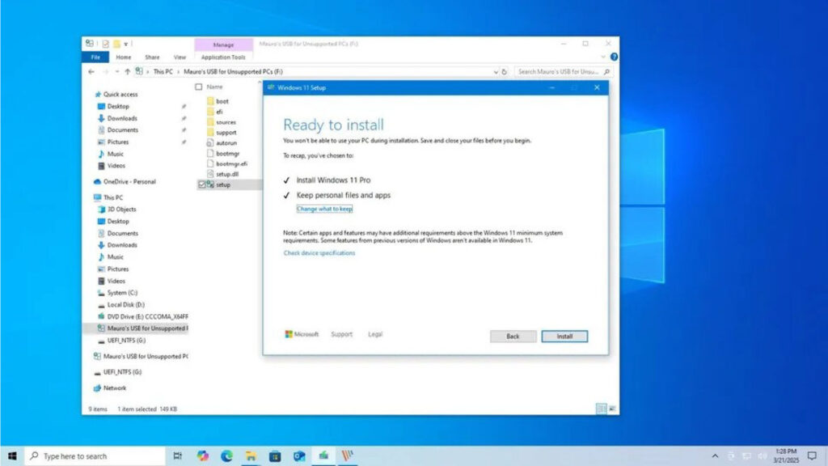Expand the address bar history dropdown

[x=495, y=72]
